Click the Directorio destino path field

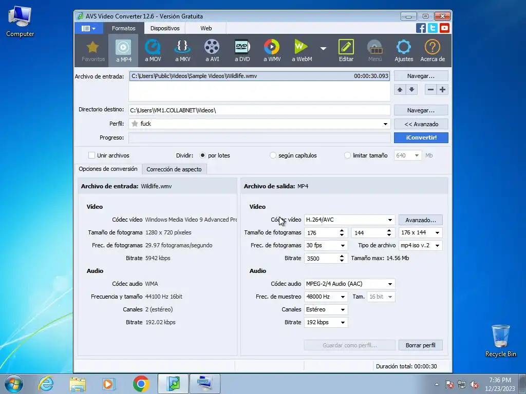(x=259, y=110)
